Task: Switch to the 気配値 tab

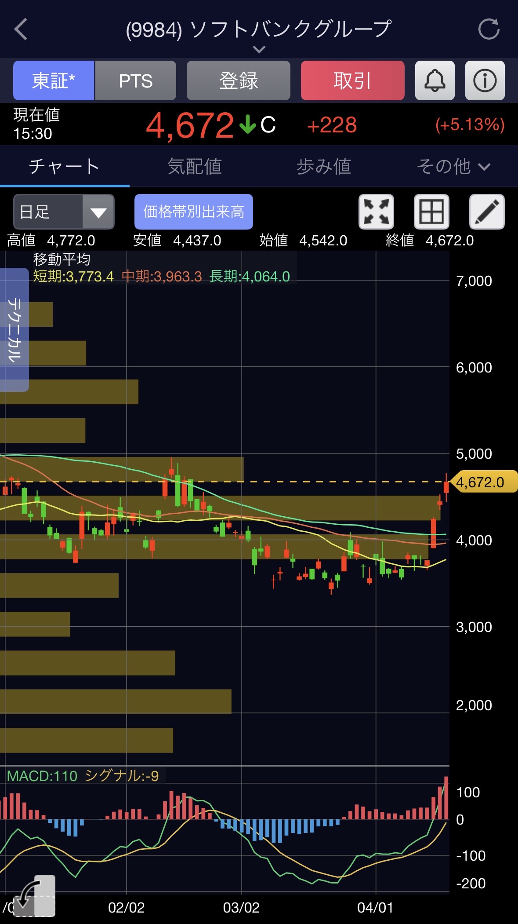Action: click(194, 167)
